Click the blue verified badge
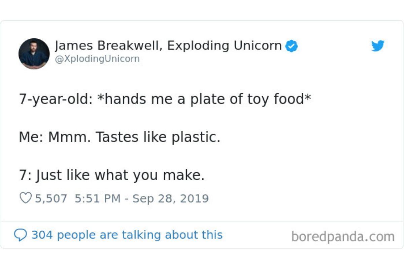The width and height of the screenshot is (404, 269). click(291, 46)
